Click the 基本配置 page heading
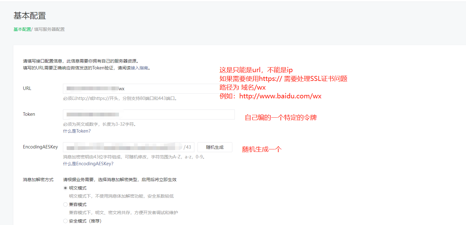Screen dimensions: 466x225 [30, 16]
